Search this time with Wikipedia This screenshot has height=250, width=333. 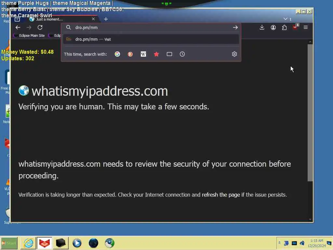click(143, 54)
